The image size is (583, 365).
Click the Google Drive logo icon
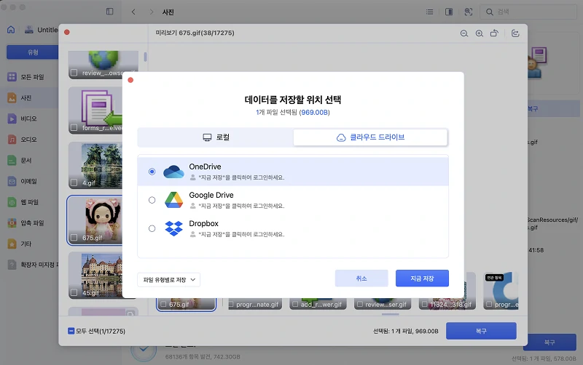[x=173, y=200]
